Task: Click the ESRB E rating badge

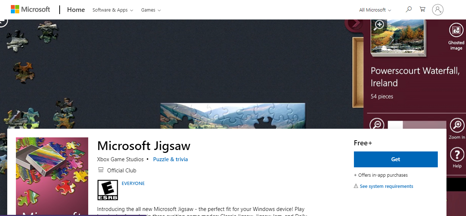Action: [x=108, y=190]
